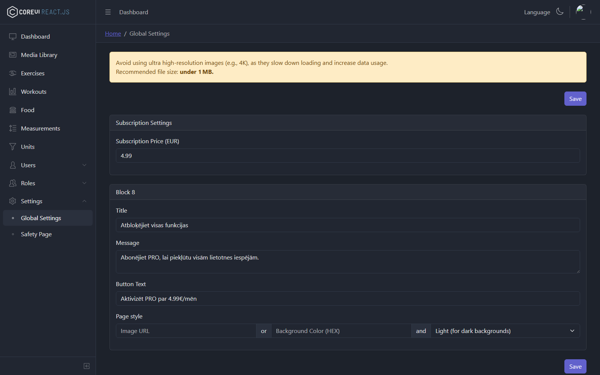Open the Light (for dark backgrounds) dropdown
Image resolution: width=600 pixels, height=375 pixels.
tap(505, 331)
